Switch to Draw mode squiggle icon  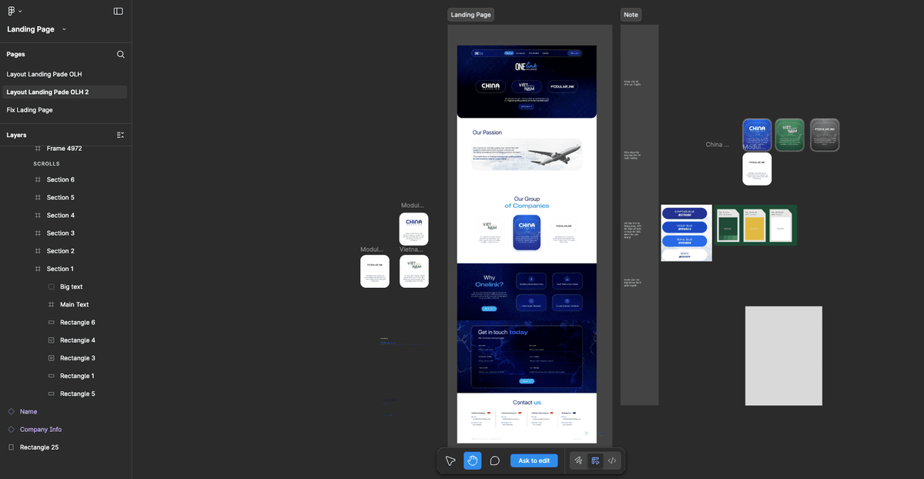578,461
